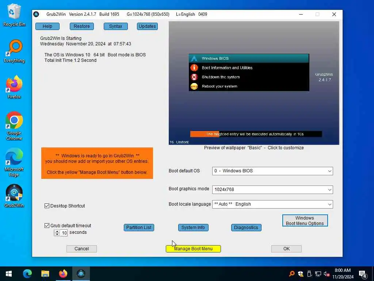Image resolution: width=374 pixels, height=281 pixels.
Task: Click the Safely Remove Hardware tray icon
Action: click(309, 274)
